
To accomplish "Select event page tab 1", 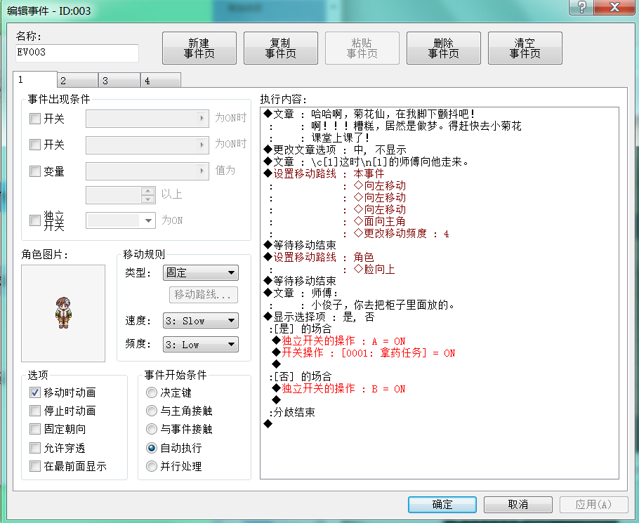I will pyautogui.click(x=35, y=79).
